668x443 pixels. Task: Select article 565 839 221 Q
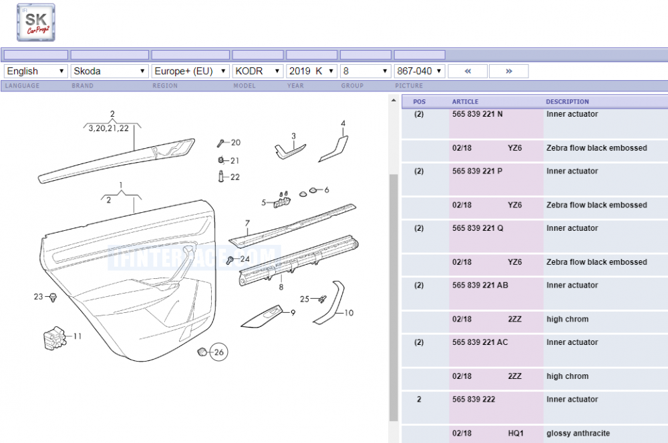[x=478, y=228]
